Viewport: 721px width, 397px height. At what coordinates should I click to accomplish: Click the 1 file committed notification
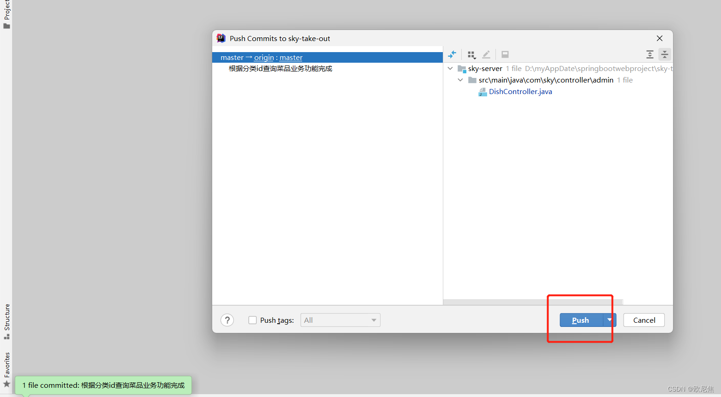103,385
